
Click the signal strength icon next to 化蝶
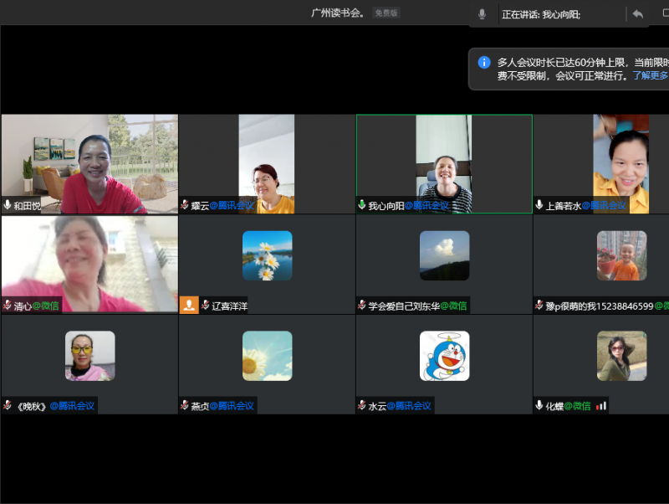[x=601, y=406]
